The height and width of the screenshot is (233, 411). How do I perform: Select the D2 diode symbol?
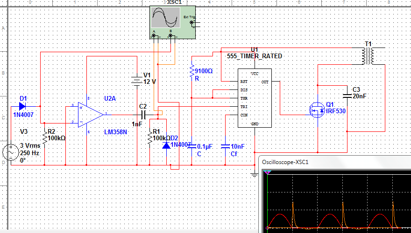(166, 145)
